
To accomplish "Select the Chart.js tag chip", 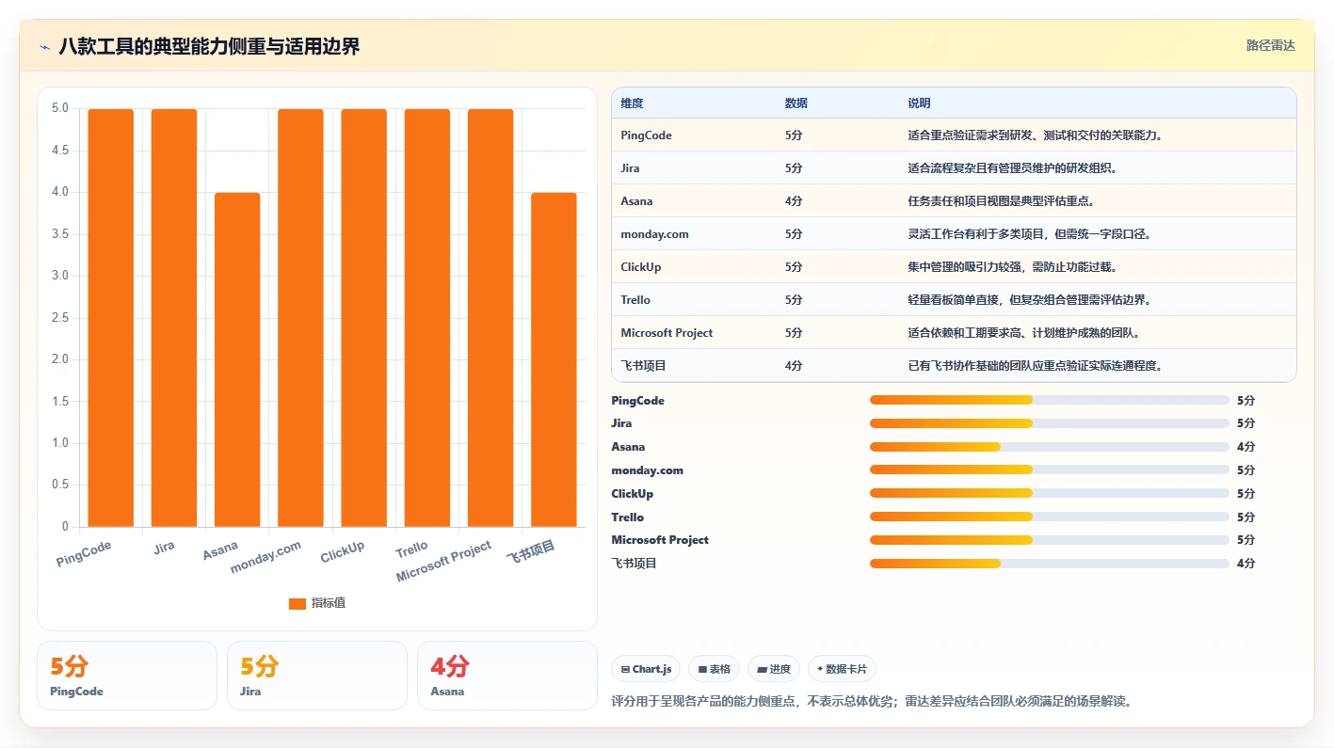I will 646,669.
